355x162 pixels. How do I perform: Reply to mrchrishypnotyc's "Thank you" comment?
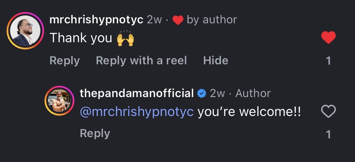point(64,60)
